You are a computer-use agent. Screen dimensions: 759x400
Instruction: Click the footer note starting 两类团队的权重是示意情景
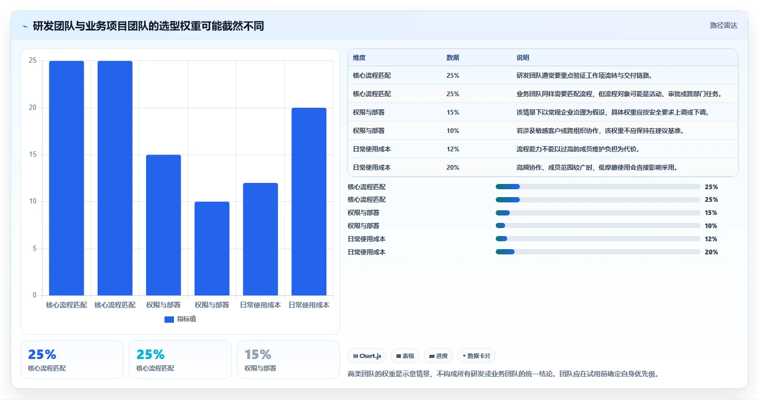pyautogui.click(x=503, y=374)
